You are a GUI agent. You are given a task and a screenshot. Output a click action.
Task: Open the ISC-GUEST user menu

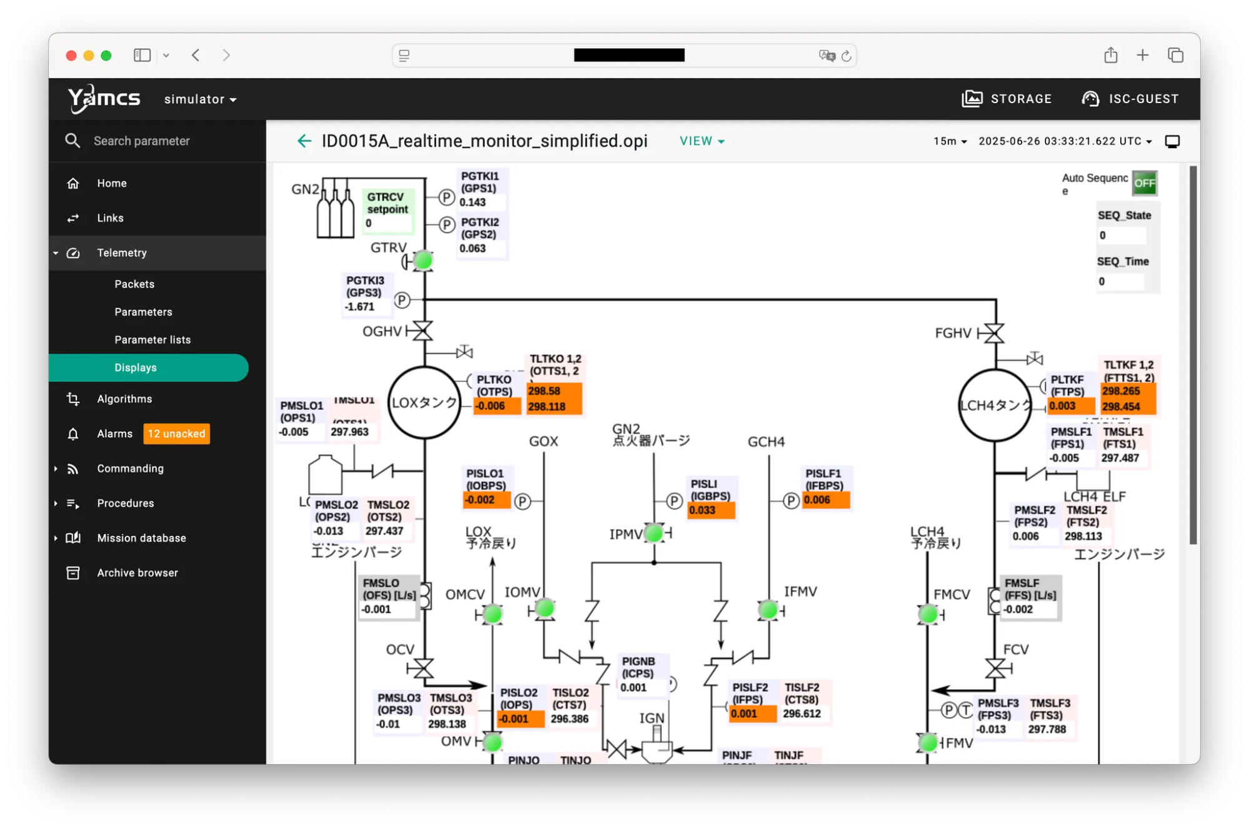tap(1130, 99)
